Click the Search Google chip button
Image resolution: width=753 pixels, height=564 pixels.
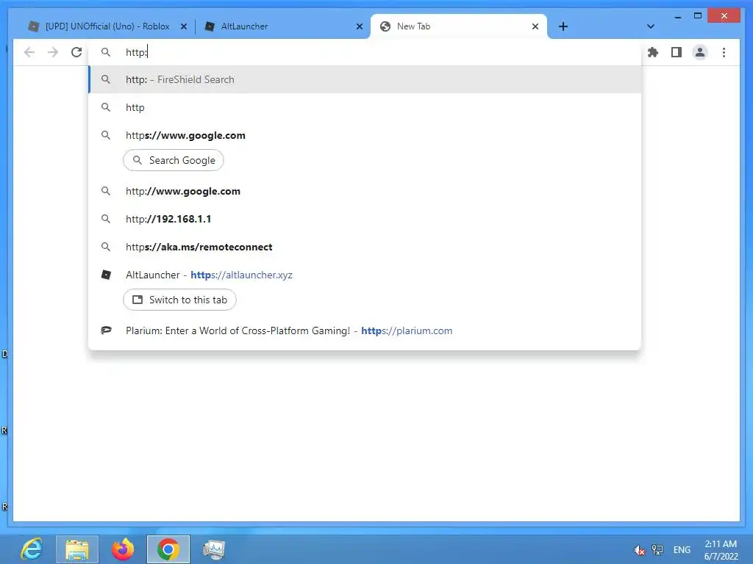(x=174, y=160)
